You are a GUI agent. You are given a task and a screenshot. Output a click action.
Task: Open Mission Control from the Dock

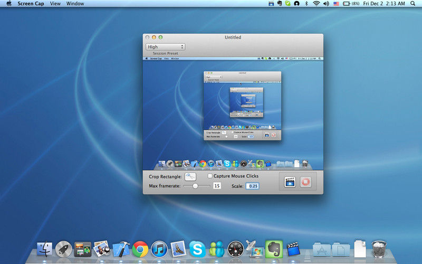(x=83, y=249)
